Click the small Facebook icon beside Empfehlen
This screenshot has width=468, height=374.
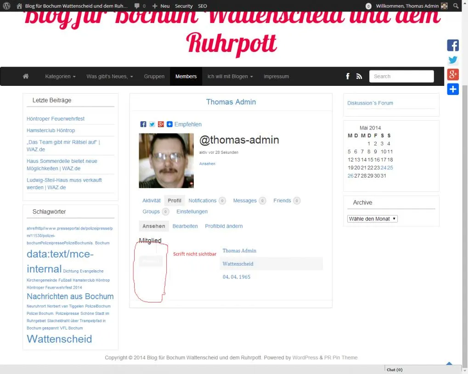[143, 124]
